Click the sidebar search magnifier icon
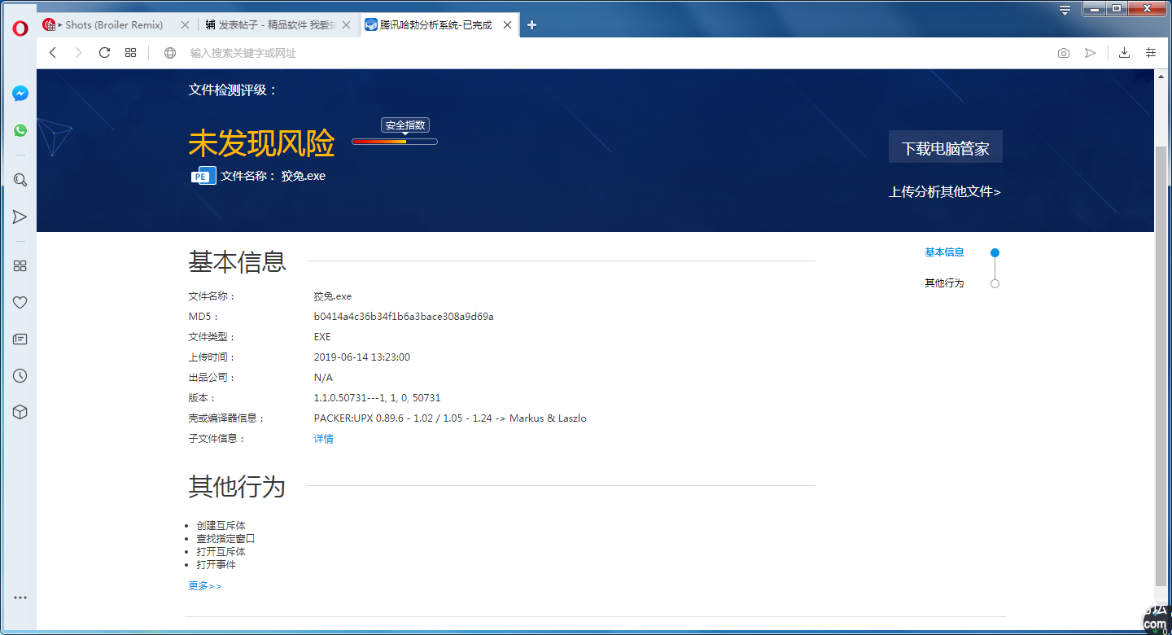The height and width of the screenshot is (635, 1172). click(x=20, y=180)
